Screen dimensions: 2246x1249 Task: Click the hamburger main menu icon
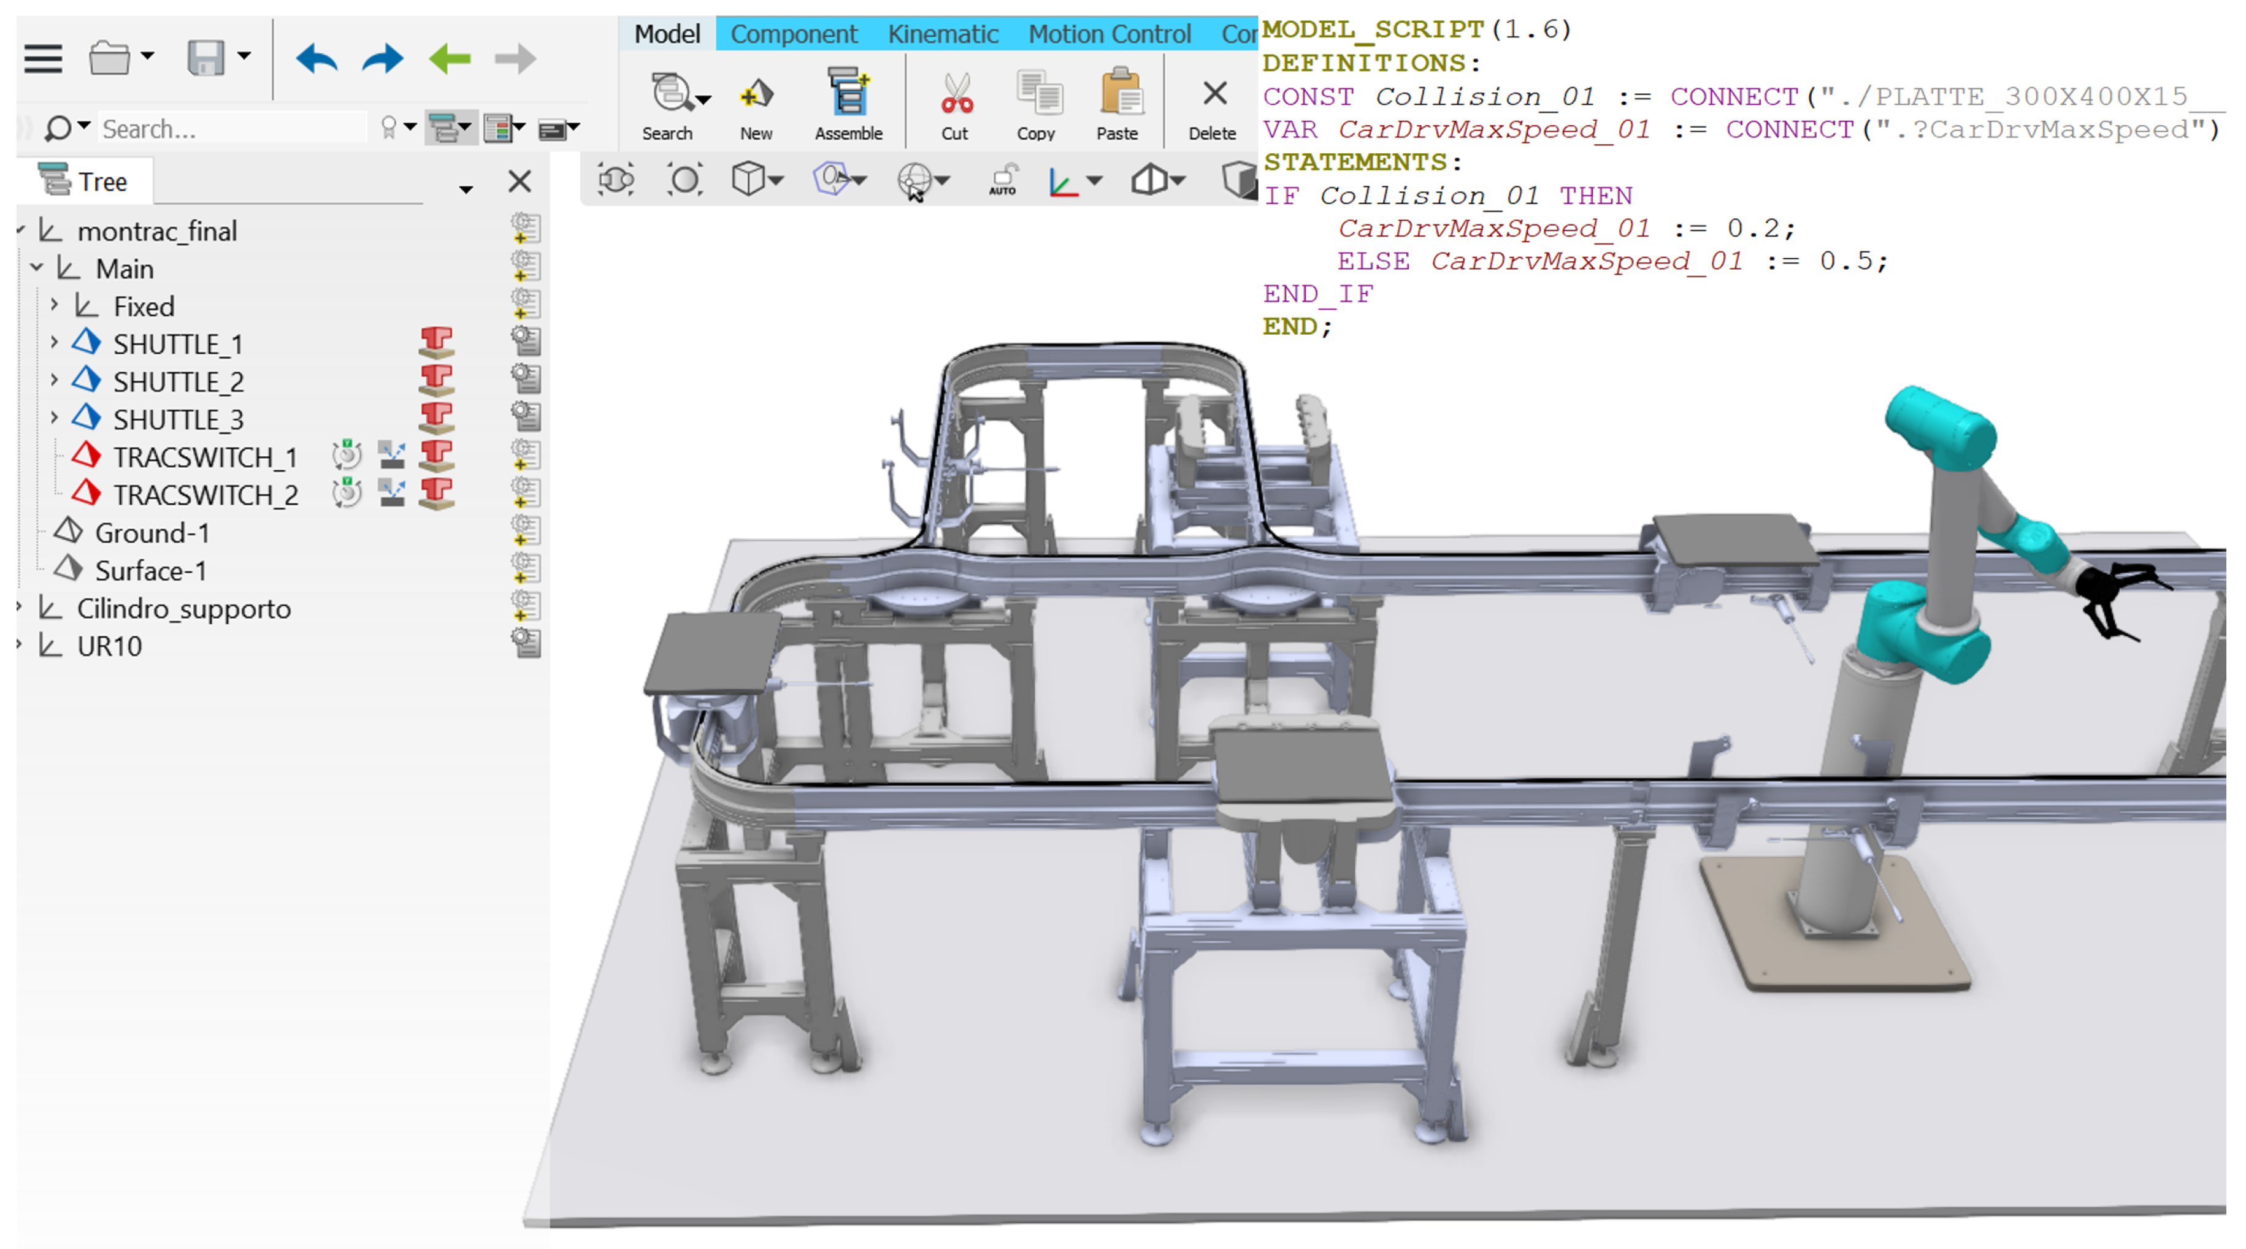43,59
